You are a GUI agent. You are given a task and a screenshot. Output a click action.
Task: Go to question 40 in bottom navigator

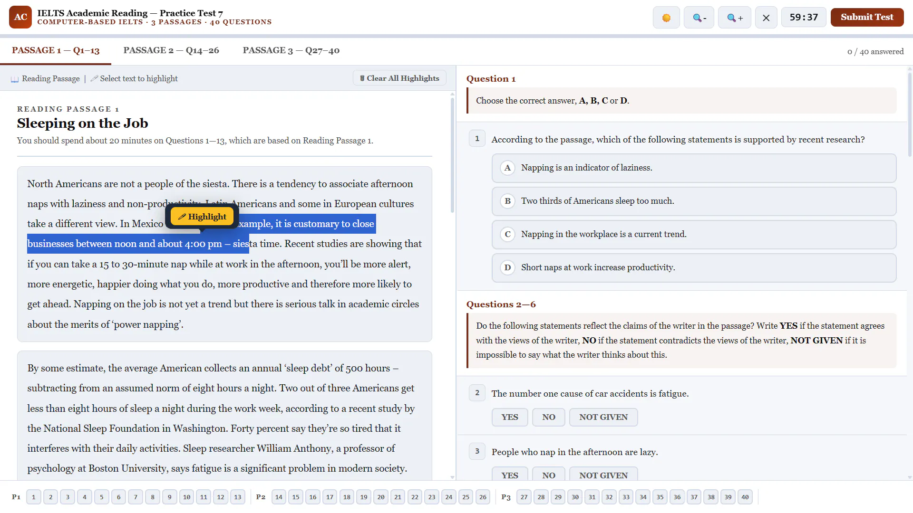pyautogui.click(x=745, y=497)
